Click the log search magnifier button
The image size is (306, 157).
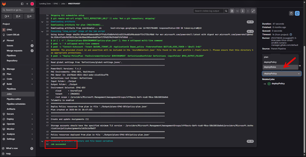point(226,11)
